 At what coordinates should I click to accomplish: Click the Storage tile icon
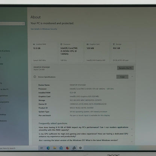pyautogui.click(x=114, y=44)
